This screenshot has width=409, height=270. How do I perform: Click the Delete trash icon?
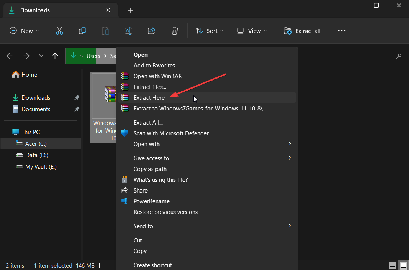[x=175, y=31]
